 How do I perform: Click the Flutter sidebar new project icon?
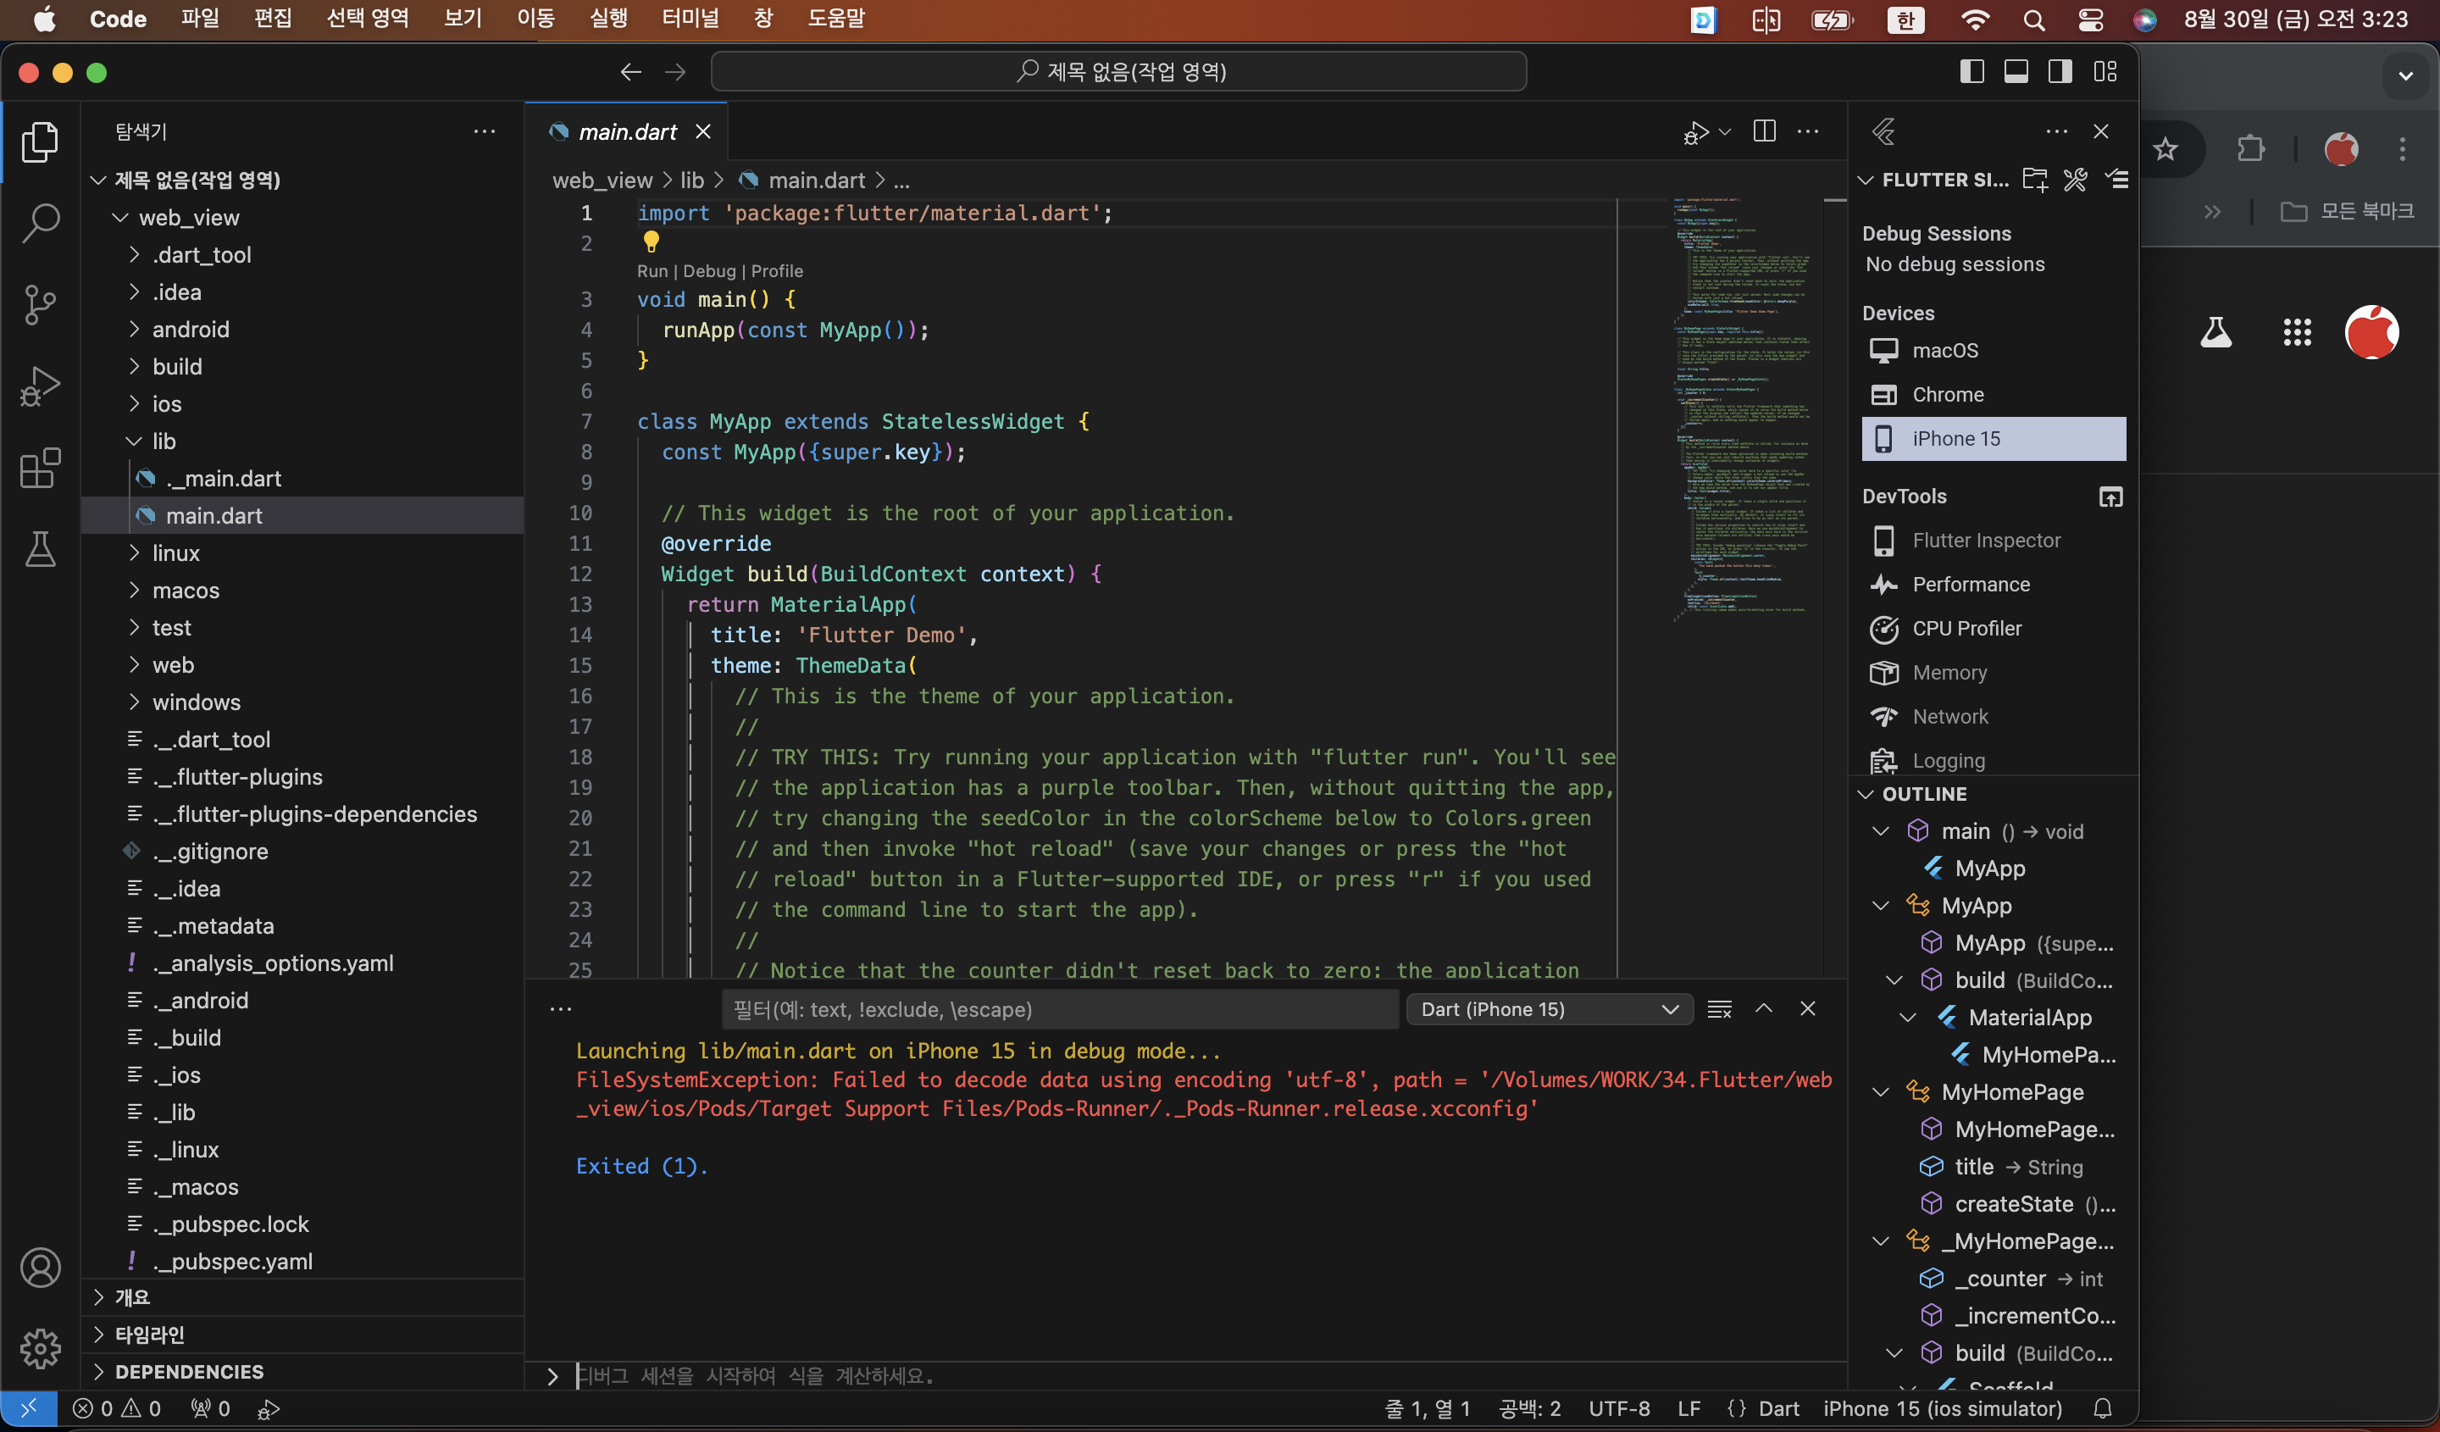click(x=2034, y=179)
